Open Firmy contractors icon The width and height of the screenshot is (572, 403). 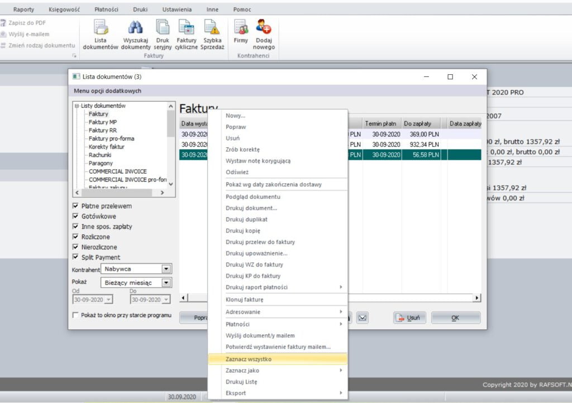(x=241, y=33)
